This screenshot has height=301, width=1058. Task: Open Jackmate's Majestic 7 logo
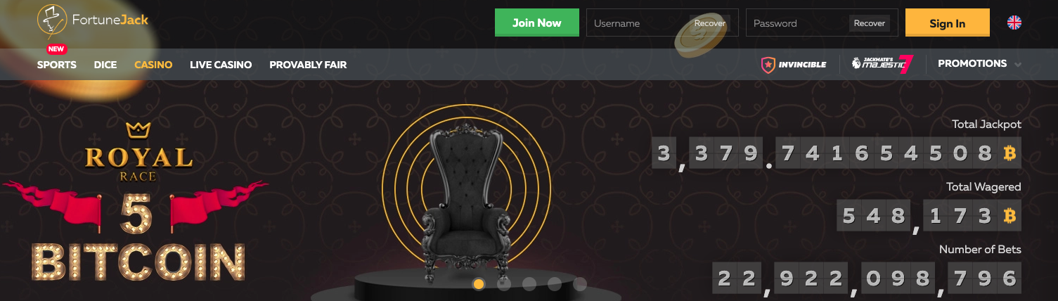[882, 64]
